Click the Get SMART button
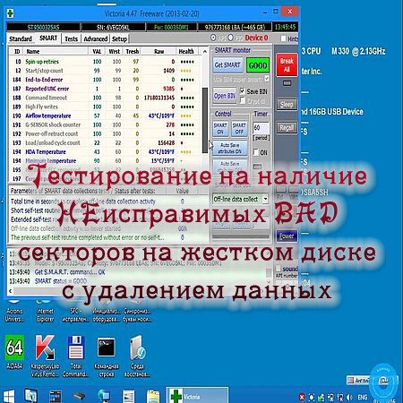403x403 pixels. coord(227,64)
